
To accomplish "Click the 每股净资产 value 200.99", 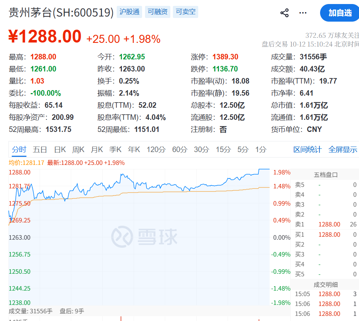I will pyautogui.click(x=63, y=117).
